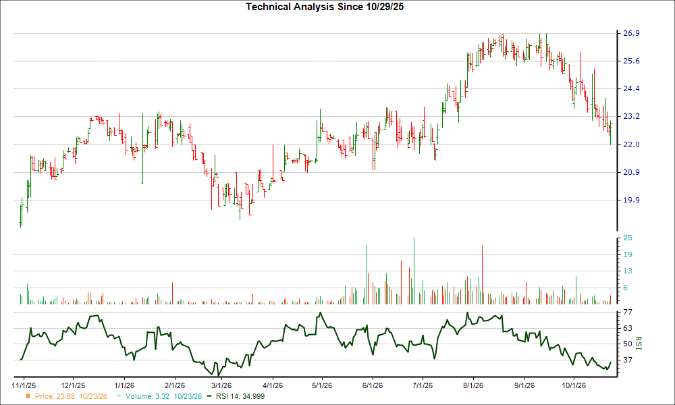Click the 23.2 price axis label
The height and width of the screenshot is (405, 675).
631,117
